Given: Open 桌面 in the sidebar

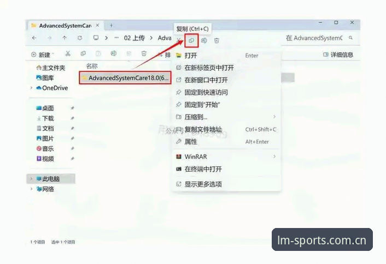Looking at the screenshot, I should [x=45, y=108].
